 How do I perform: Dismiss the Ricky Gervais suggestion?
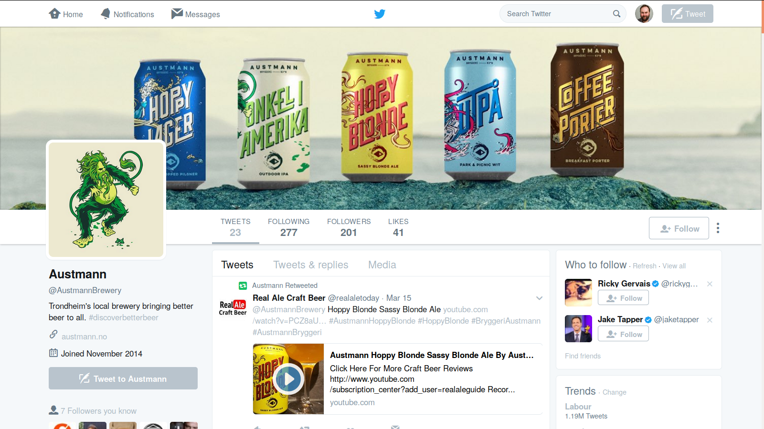pos(710,284)
